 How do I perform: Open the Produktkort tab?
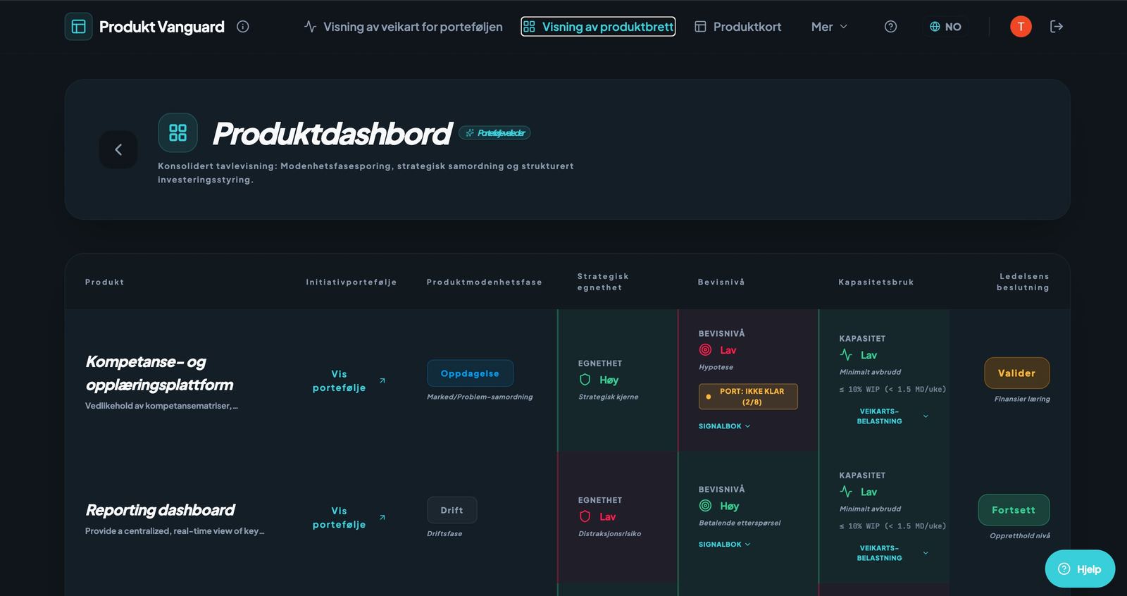coord(737,27)
